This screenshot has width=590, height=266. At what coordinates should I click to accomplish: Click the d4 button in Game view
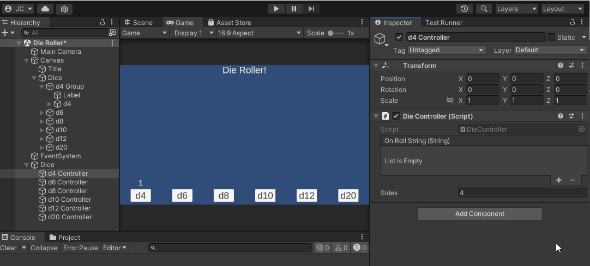[x=141, y=195]
